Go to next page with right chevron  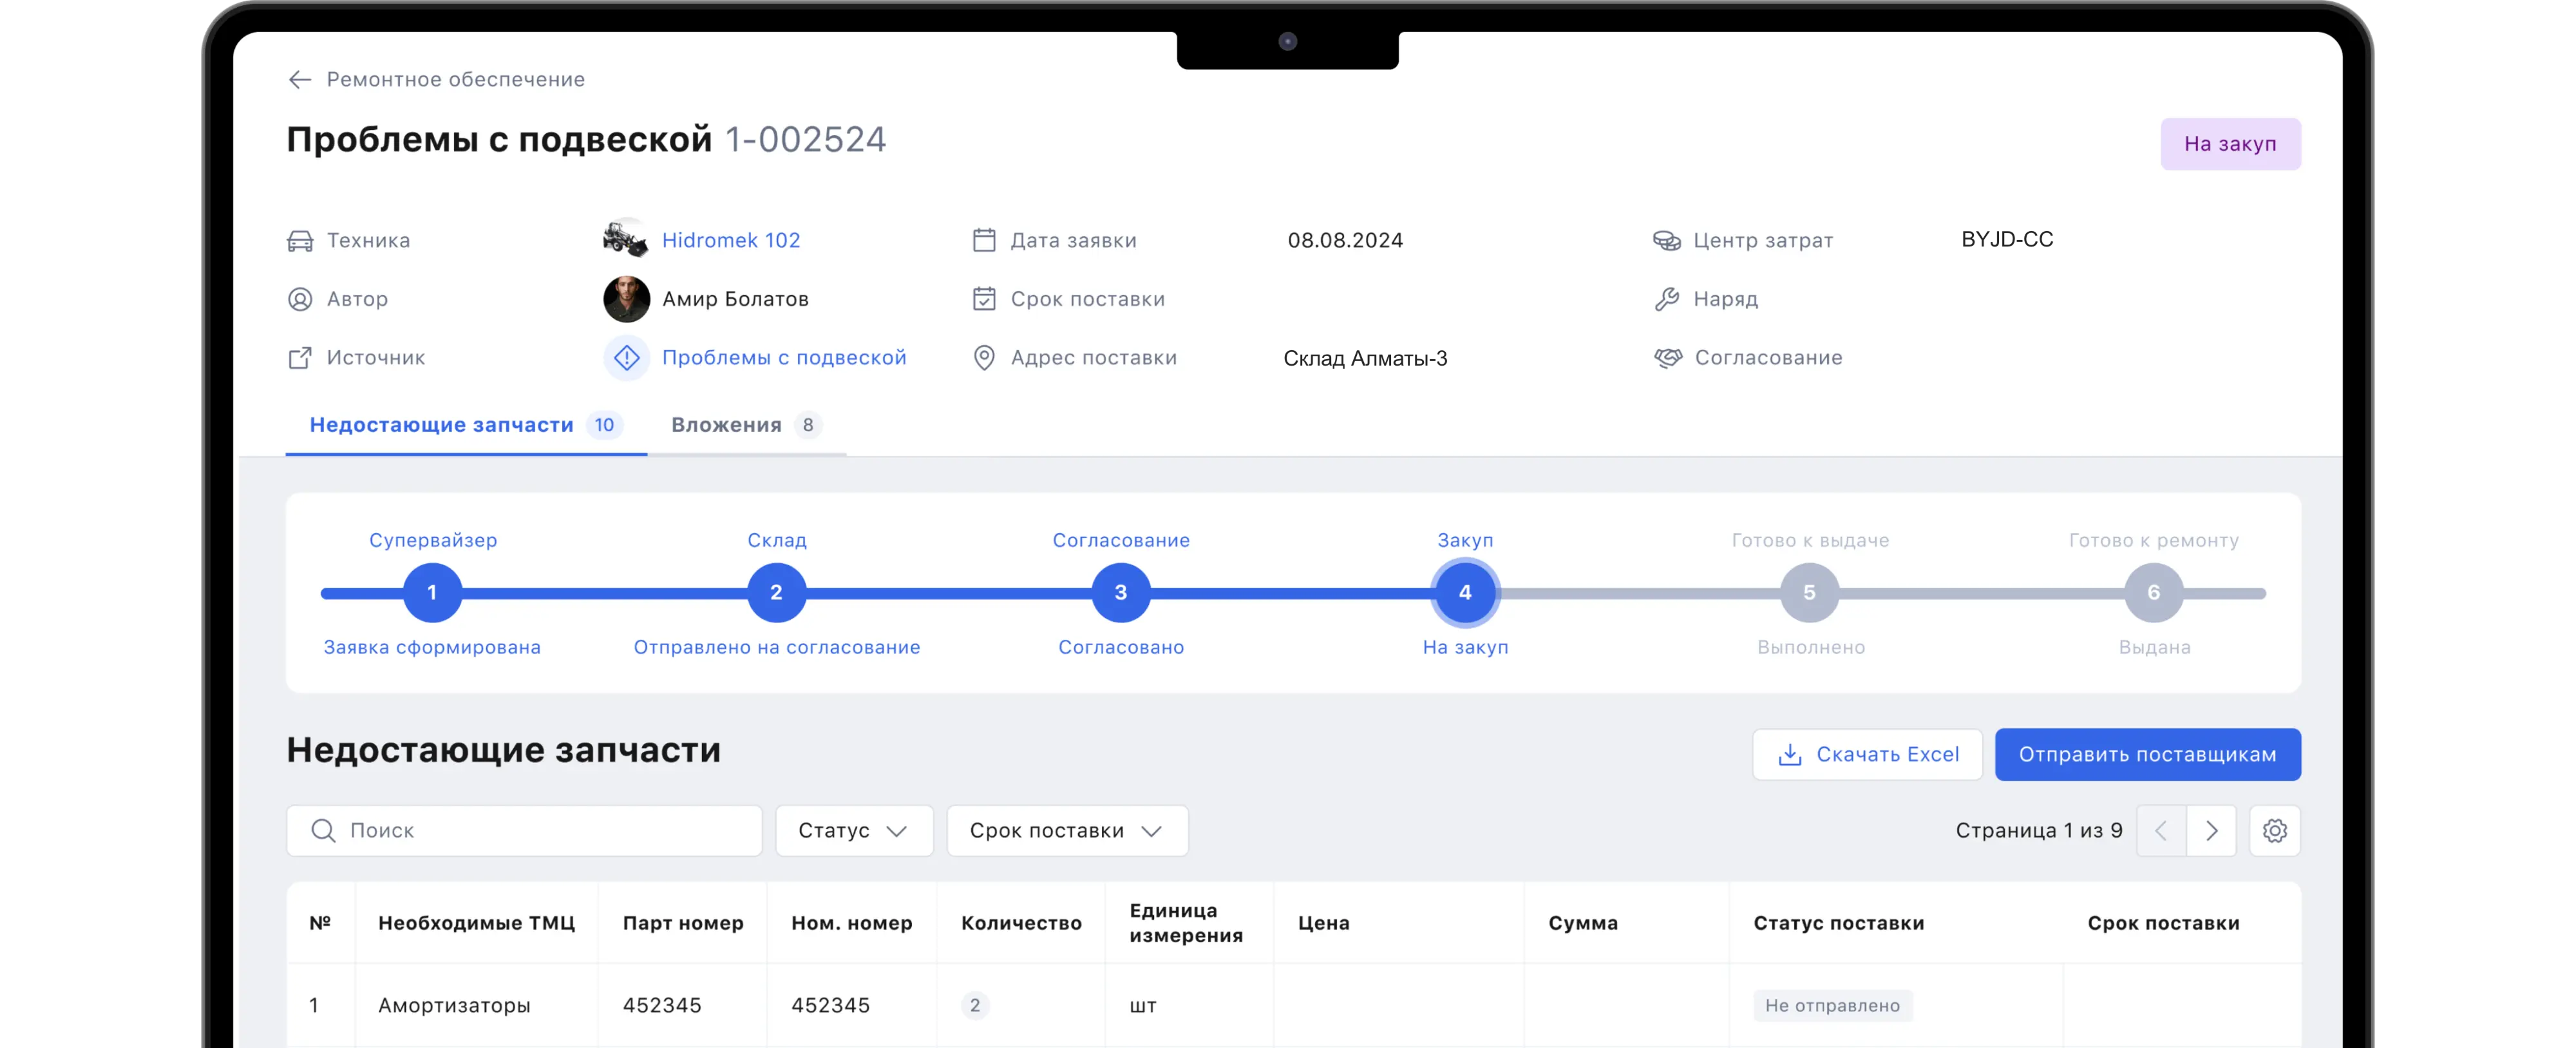click(x=2211, y=831)
